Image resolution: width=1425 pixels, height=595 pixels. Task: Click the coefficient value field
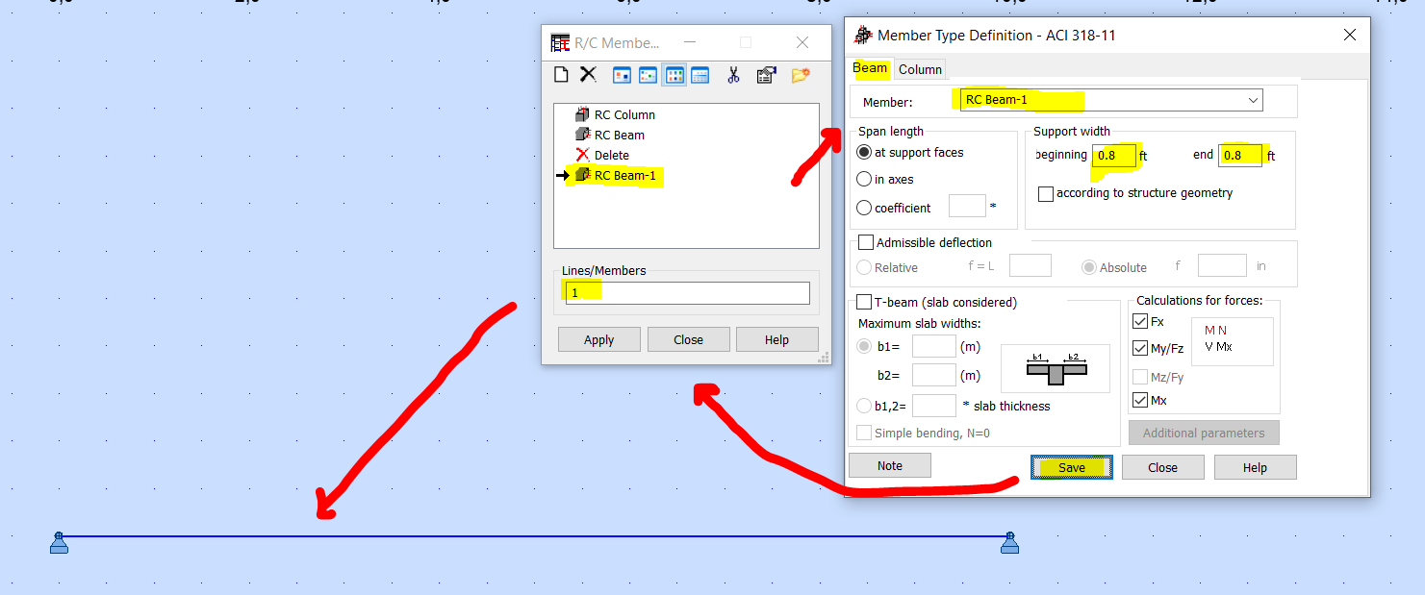(967, 206)
